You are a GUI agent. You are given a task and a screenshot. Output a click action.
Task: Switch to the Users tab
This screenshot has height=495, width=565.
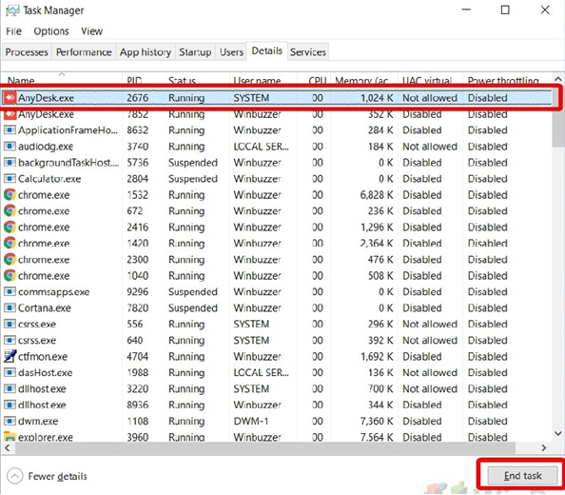[x=232, y=52]
